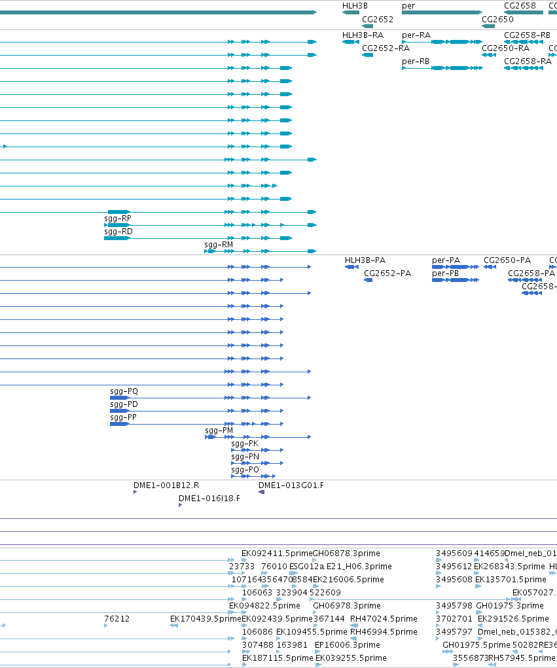Viewport: 557px width, 668px height.
Task: Click the GH06978.3prime EST label
Action: click(x=347, y=606)
